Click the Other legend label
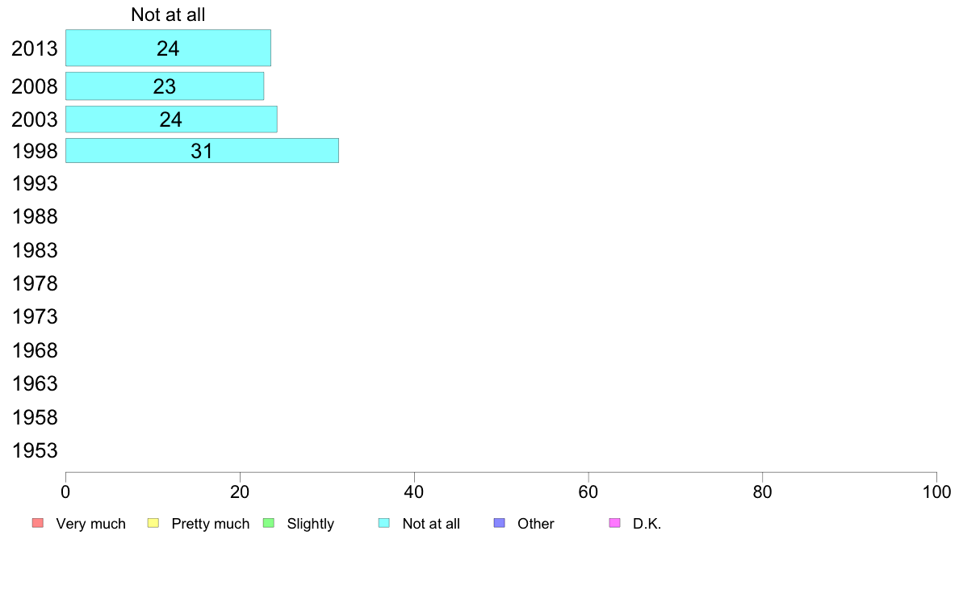Image resolution: width=959 pixels, height=594 pixels. (536, 524)
